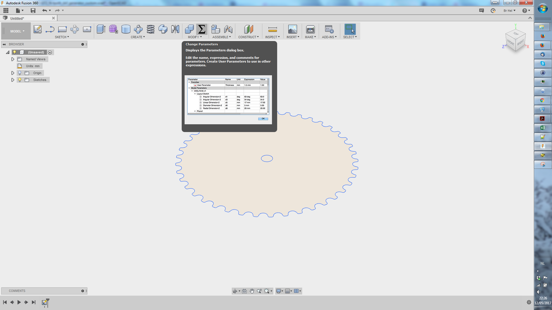Open the Br Hel account menu
The image size is (552, 310).
pos(509,11)
